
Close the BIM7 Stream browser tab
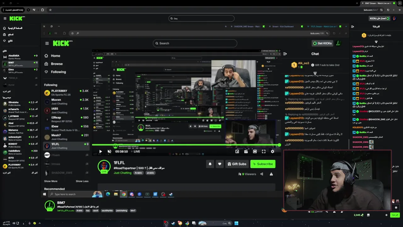[363, 3]
